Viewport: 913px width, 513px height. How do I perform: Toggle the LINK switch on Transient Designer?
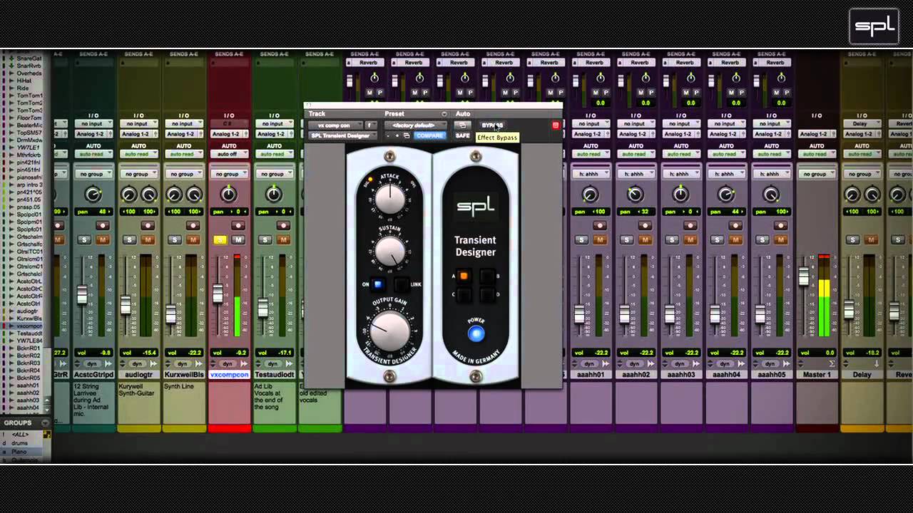pyautogui.click(x=402, y=284)
